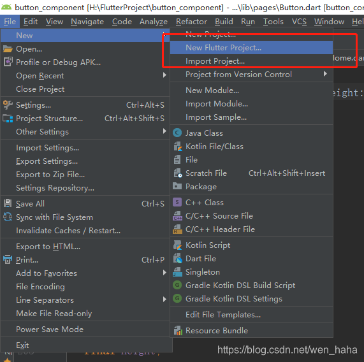Choose Import Module...
This screenshot has width=364, height=362.
click(251, 104)
